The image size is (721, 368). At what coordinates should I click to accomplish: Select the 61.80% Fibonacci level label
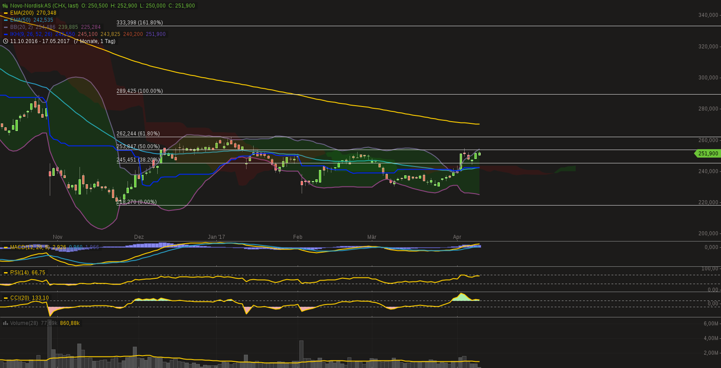pos(138,134)
